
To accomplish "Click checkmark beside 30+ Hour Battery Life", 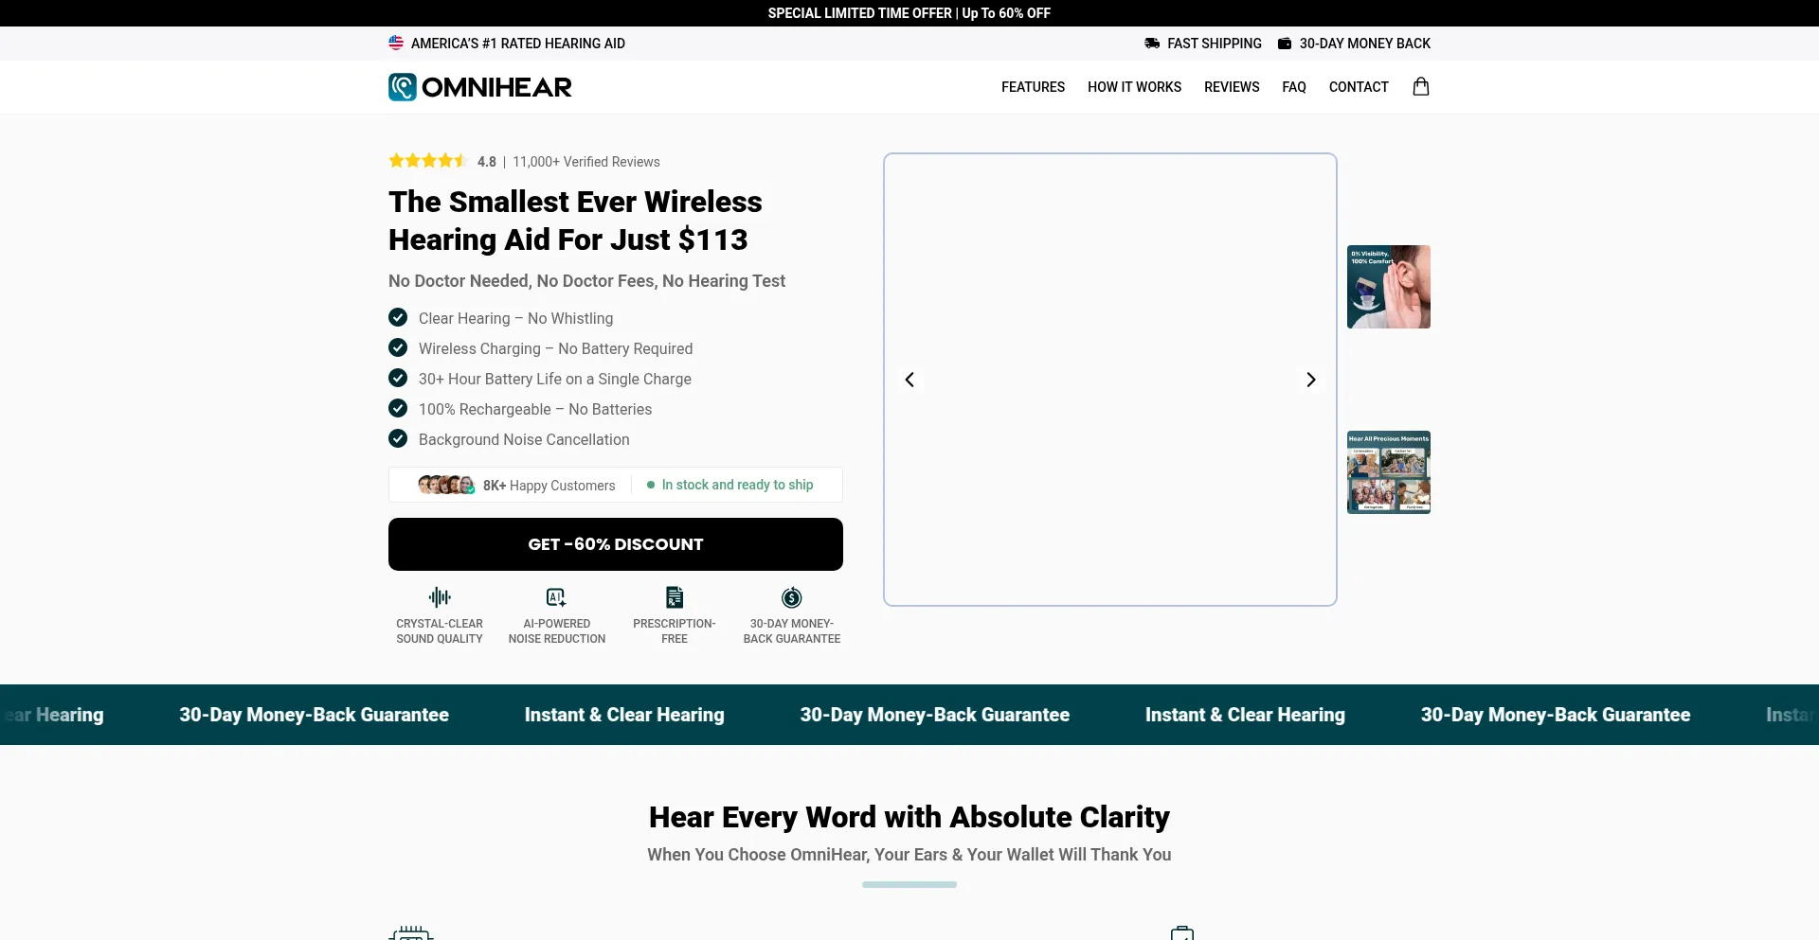I will (x=398, y=378).
